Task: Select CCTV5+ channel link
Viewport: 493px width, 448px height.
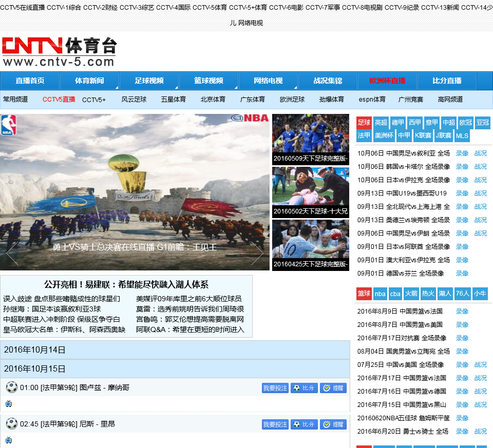Action: coord(94,100)
